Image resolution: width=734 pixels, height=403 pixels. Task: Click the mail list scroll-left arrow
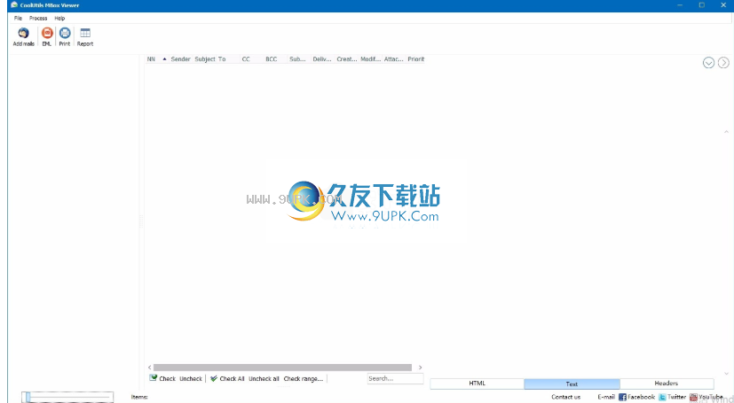[150, 368]
